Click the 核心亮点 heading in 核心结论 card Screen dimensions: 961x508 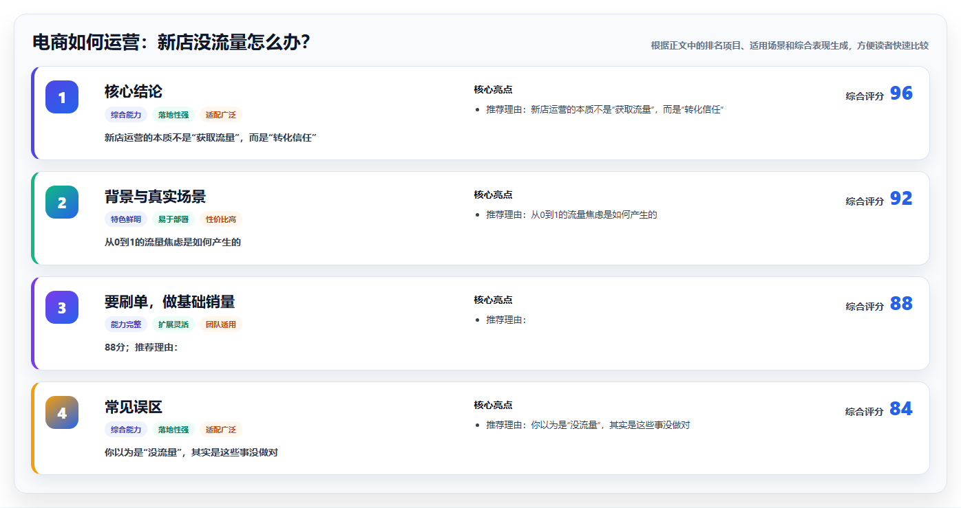click(x=493, y=89)
